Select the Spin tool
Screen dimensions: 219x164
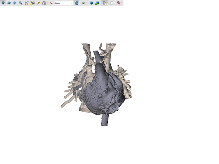tap(9, 3)
